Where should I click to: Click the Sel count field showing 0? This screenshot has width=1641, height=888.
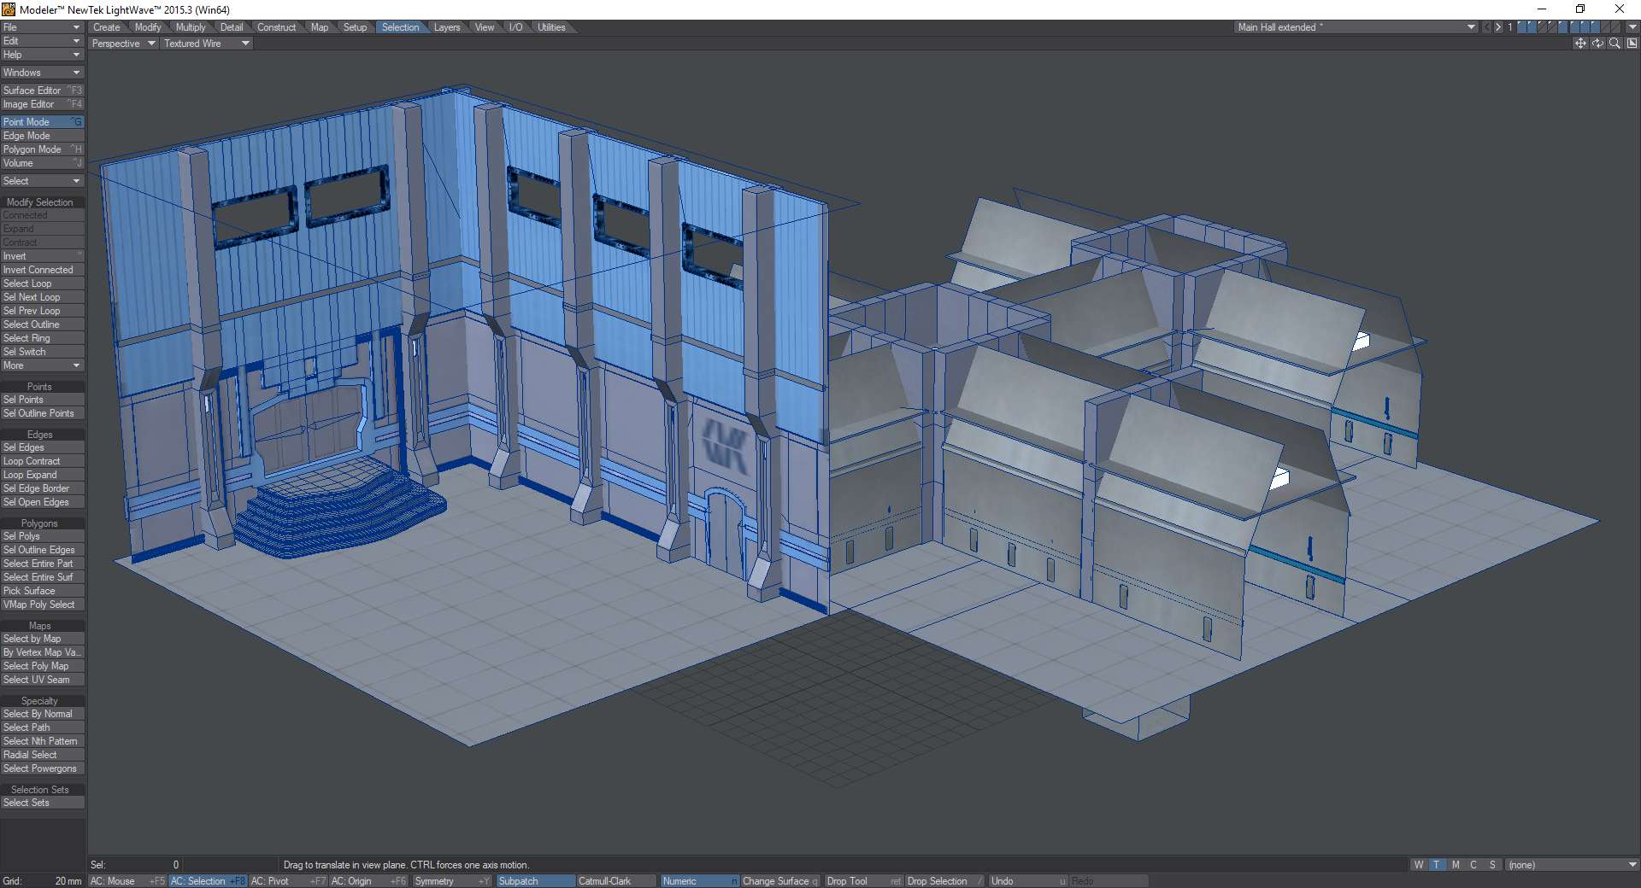(x=135, y=865)
